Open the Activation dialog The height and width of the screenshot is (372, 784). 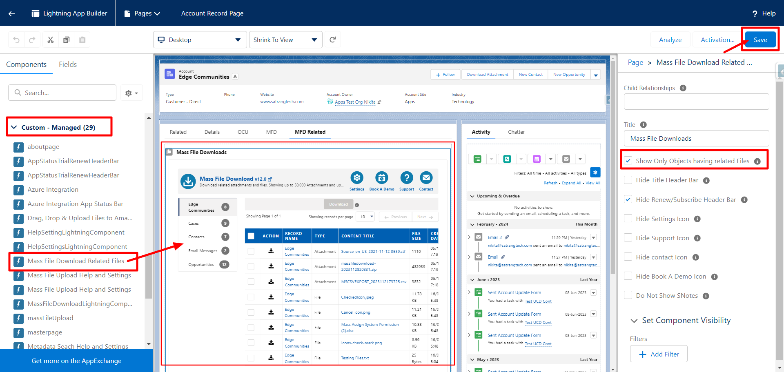click(x=717, y=40)
